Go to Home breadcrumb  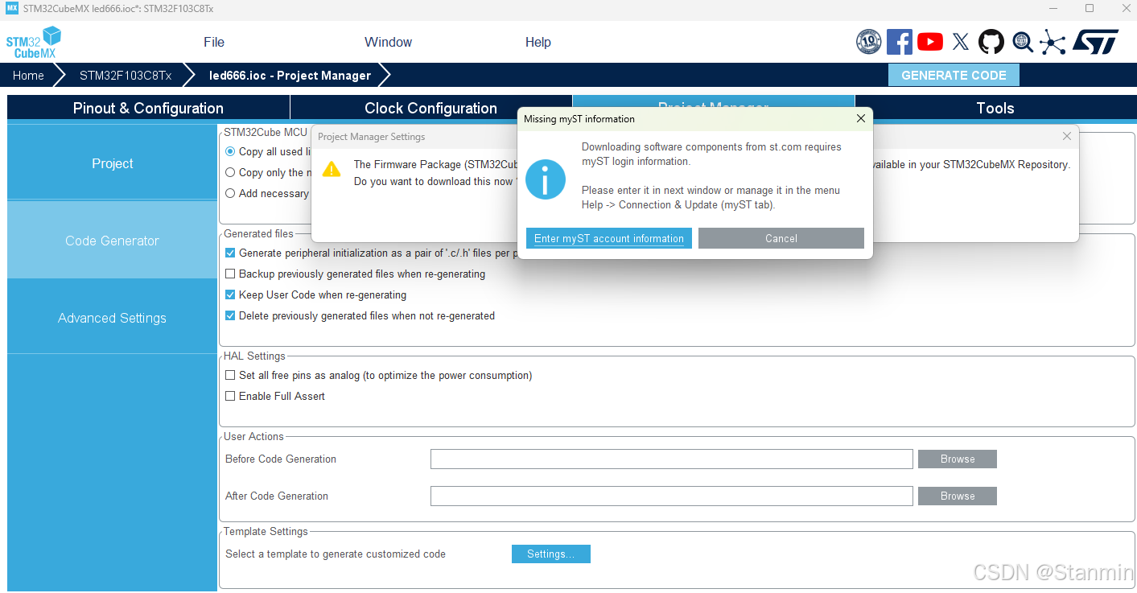point(28,75)
